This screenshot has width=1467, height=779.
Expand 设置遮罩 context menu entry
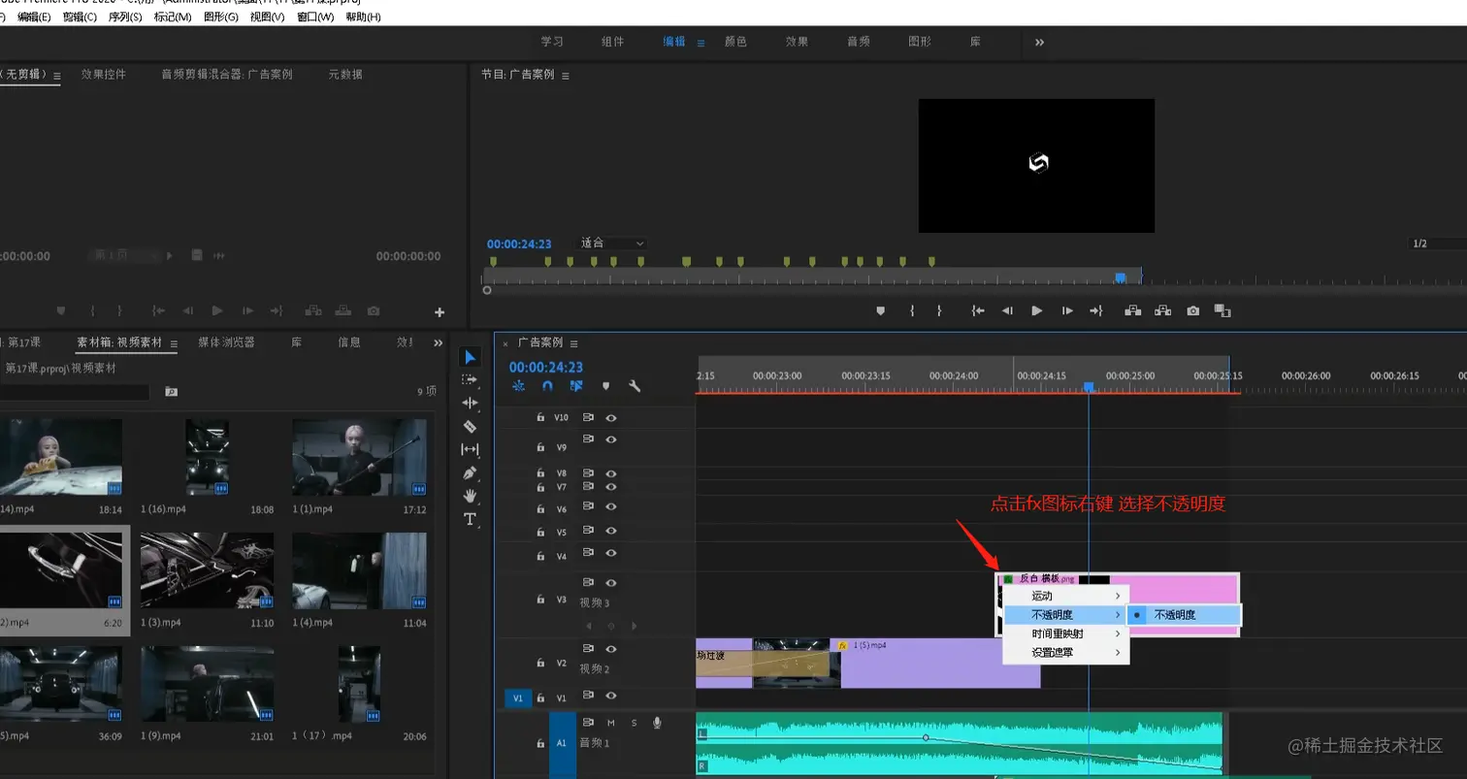point(1065,653)
